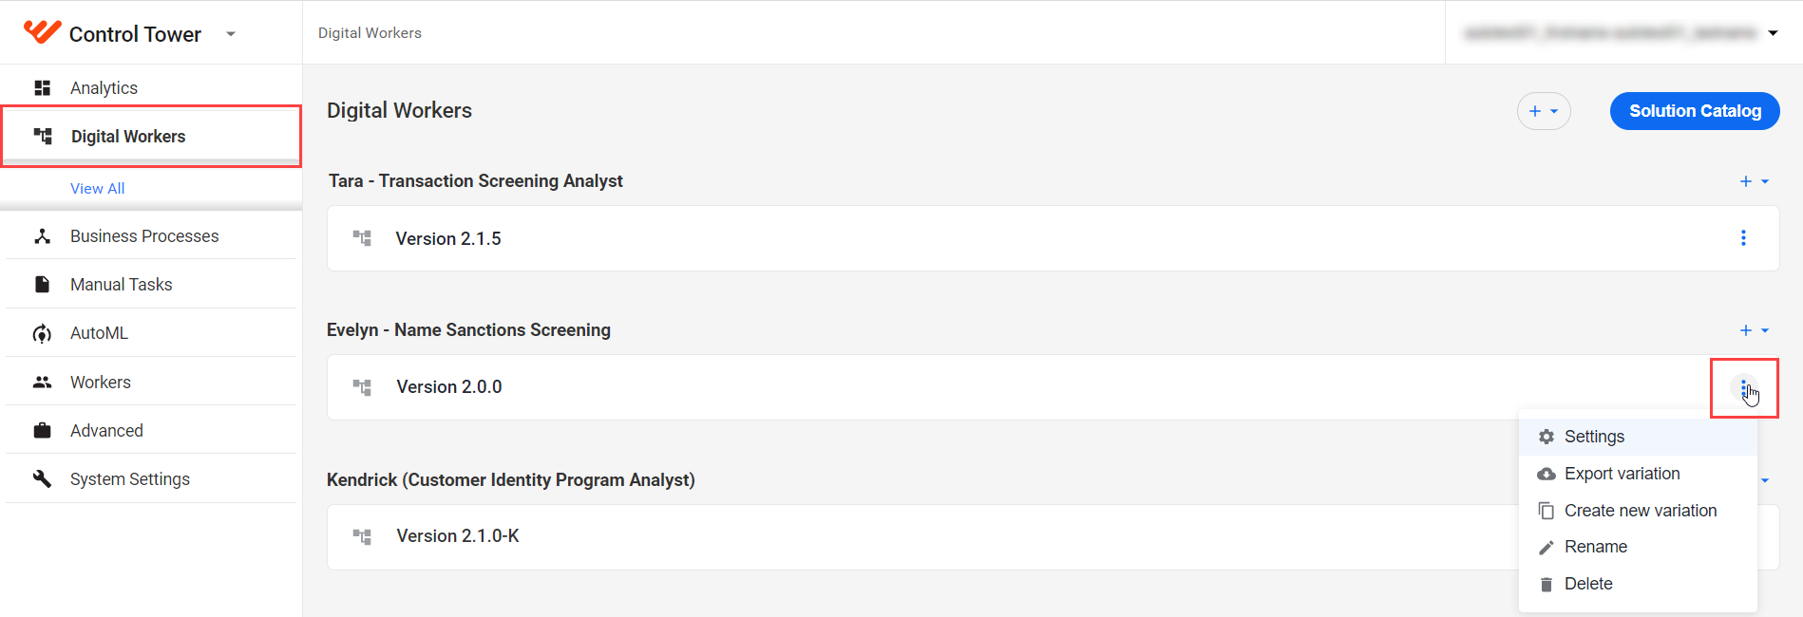Open the Manual Tasks document icon

point(42,285)
